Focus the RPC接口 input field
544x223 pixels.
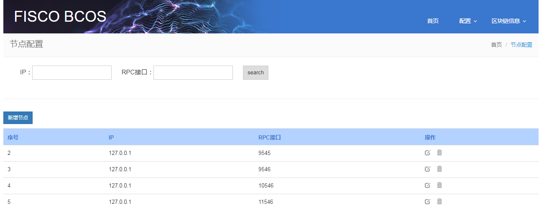193,73
